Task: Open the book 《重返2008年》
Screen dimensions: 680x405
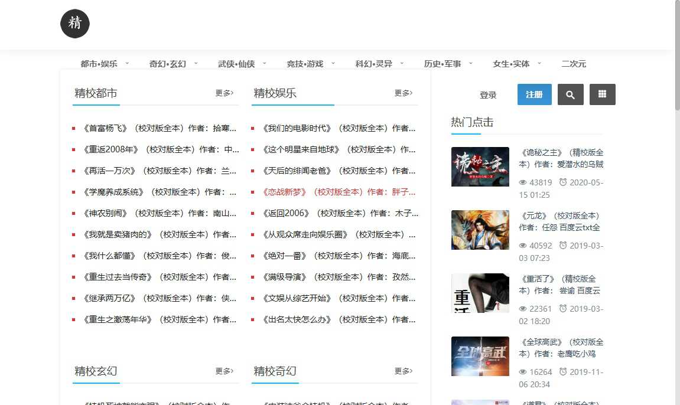Action: [161, 149]
